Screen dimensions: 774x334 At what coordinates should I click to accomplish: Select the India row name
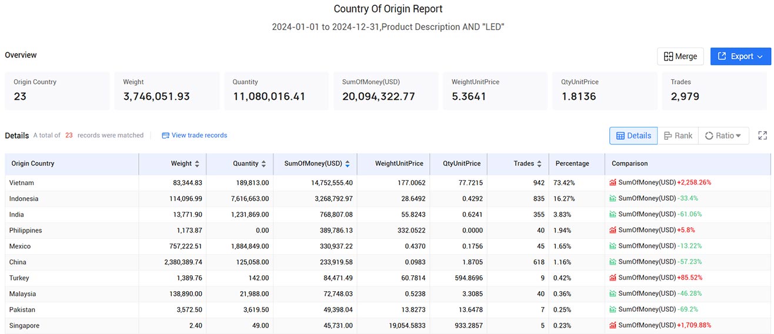point(16,214)
